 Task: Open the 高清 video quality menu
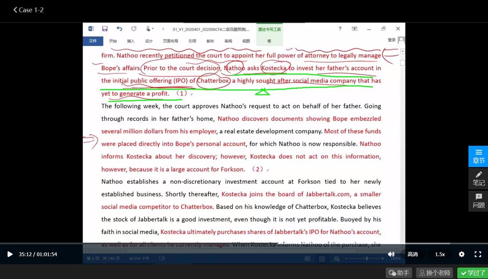point(413,254)
